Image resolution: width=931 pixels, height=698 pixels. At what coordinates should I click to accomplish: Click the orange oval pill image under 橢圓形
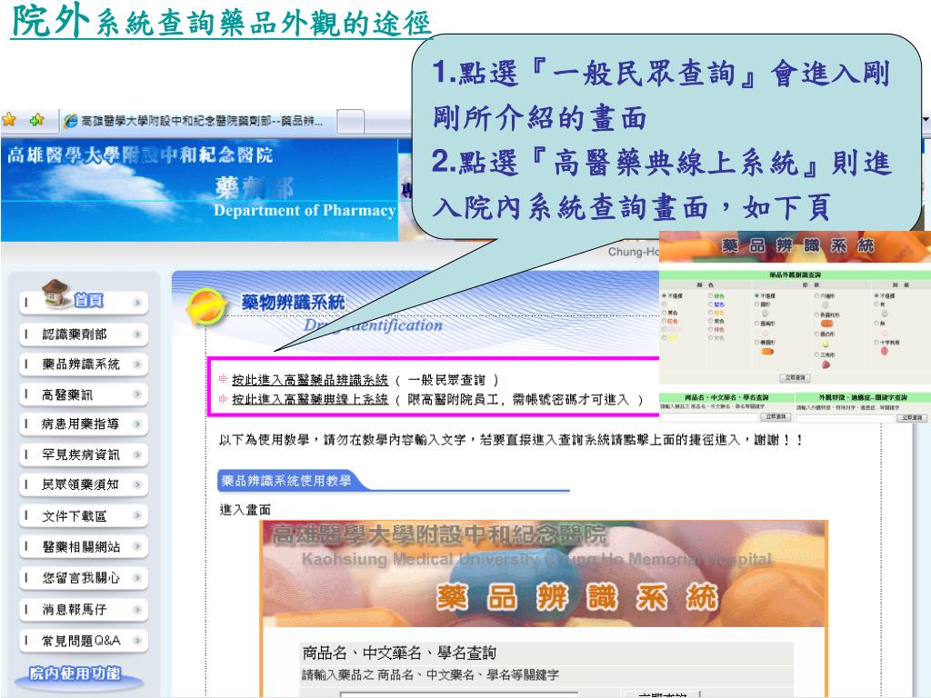pos(766,352)
